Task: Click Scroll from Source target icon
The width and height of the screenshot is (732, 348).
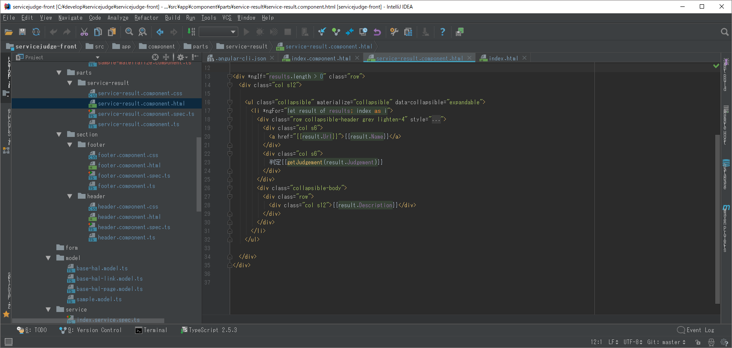Action: [x=155, y=57]
